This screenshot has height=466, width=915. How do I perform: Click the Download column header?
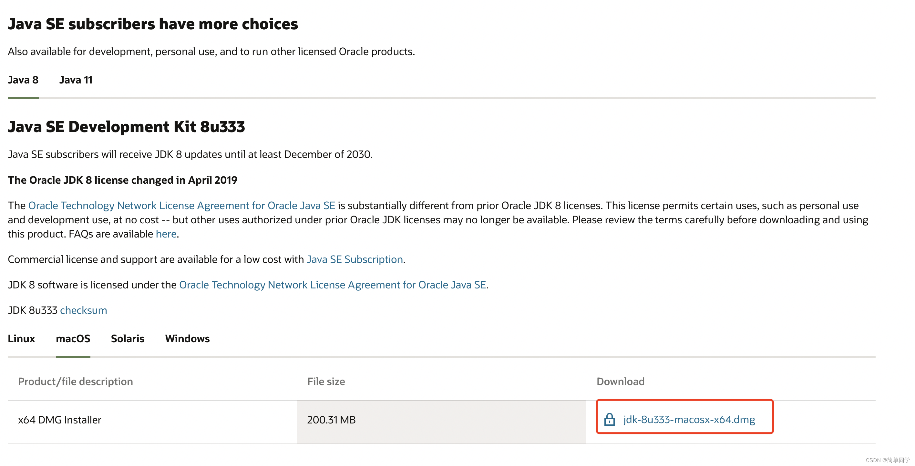click(x=620, y=381)
